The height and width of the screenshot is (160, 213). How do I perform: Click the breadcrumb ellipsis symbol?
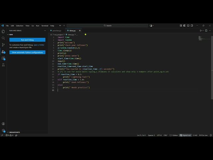[x=77, y=35]
